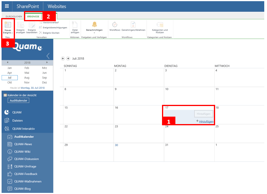This screenshot has height=194, width=267.
Task: Select Feb in the month picker
Action: tap(27, 68)
